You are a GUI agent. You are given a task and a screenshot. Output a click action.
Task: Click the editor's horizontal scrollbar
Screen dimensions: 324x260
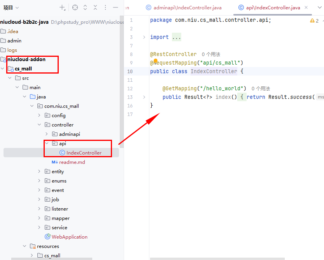point(233,258)
